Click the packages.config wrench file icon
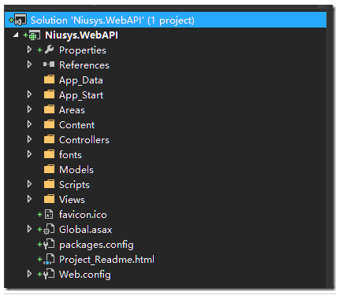The image size is (339, 299). (x=49, y=244)
